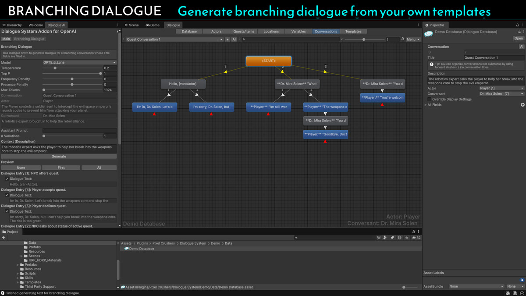The image size is (526, 296).
Task: Open the AssetBundle variant dropdown
Action: [515, 286]
